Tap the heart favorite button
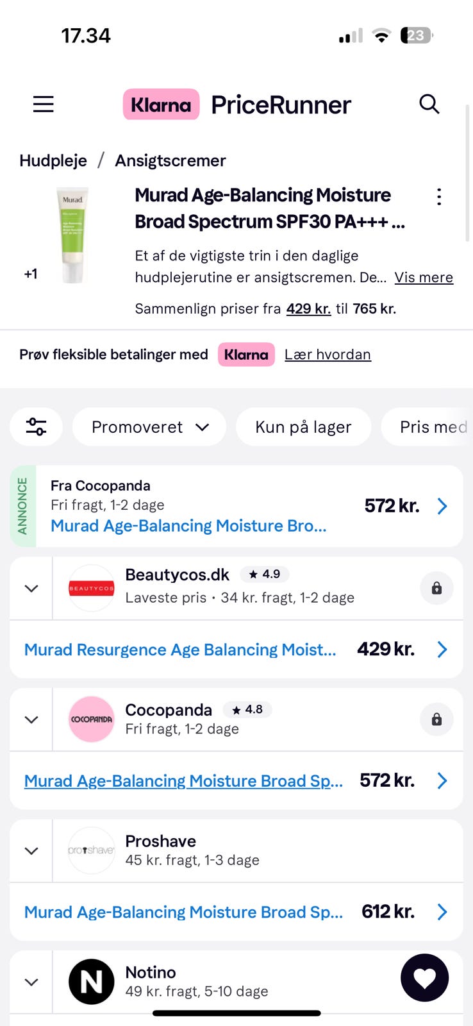This screenshot has height=1026, width=473. coord(424,978)
